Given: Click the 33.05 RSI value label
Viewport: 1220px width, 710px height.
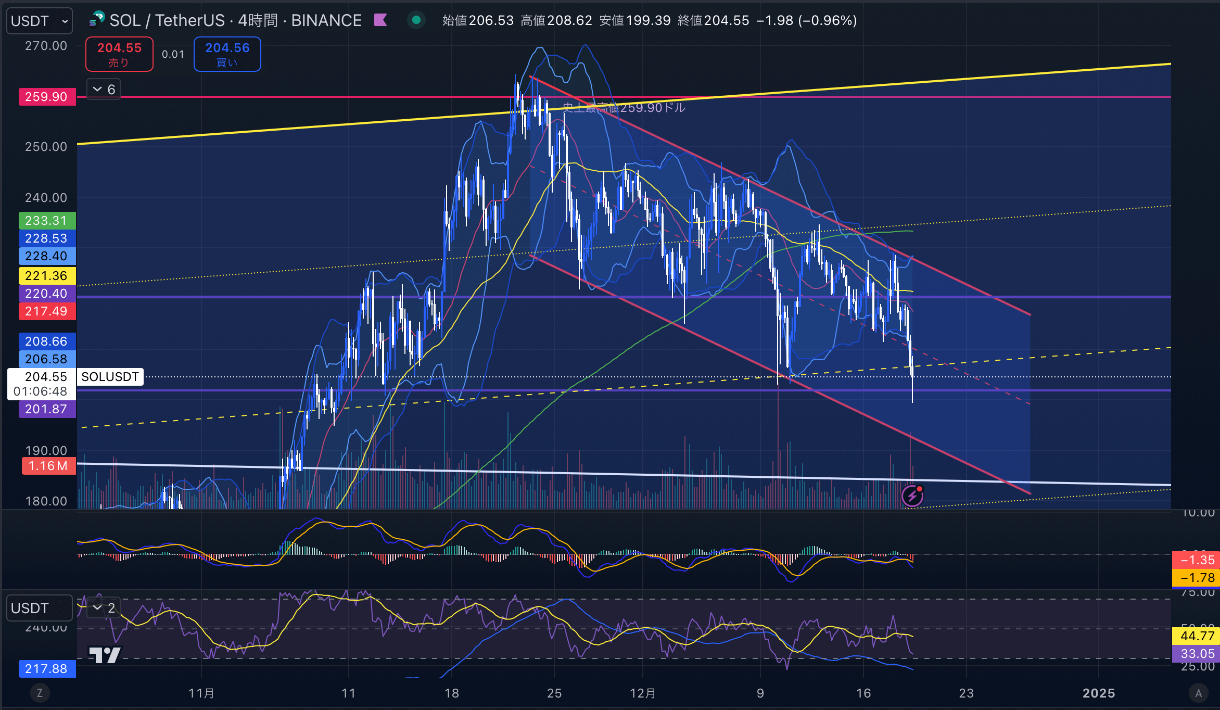Looking at the screenshot, I should 1196,654.
